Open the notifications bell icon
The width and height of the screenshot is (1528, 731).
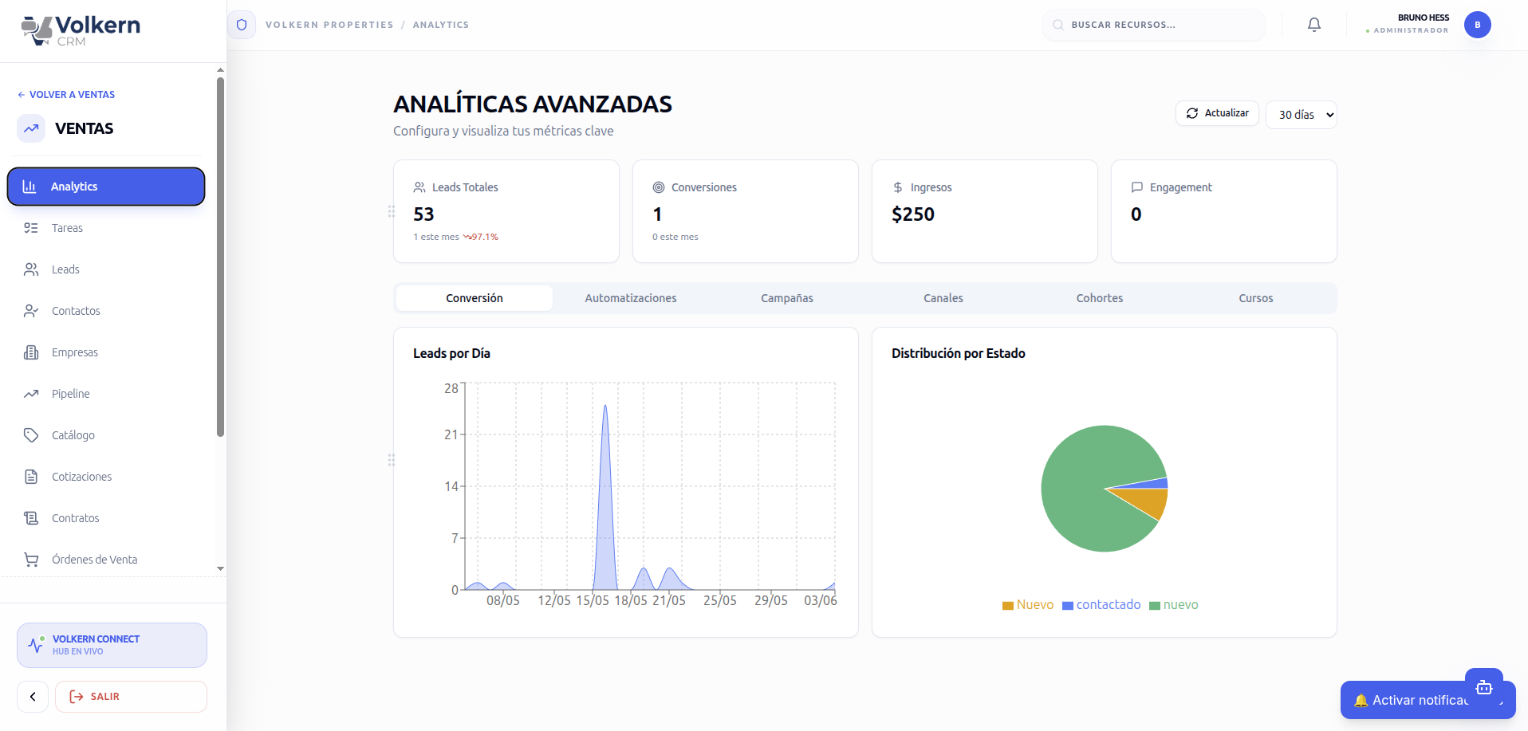coord(1314,25)
